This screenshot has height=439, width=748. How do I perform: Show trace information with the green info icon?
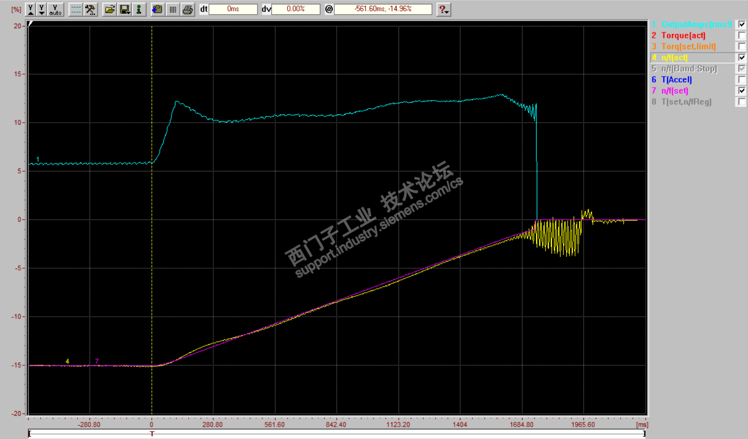tap(139, 9)
